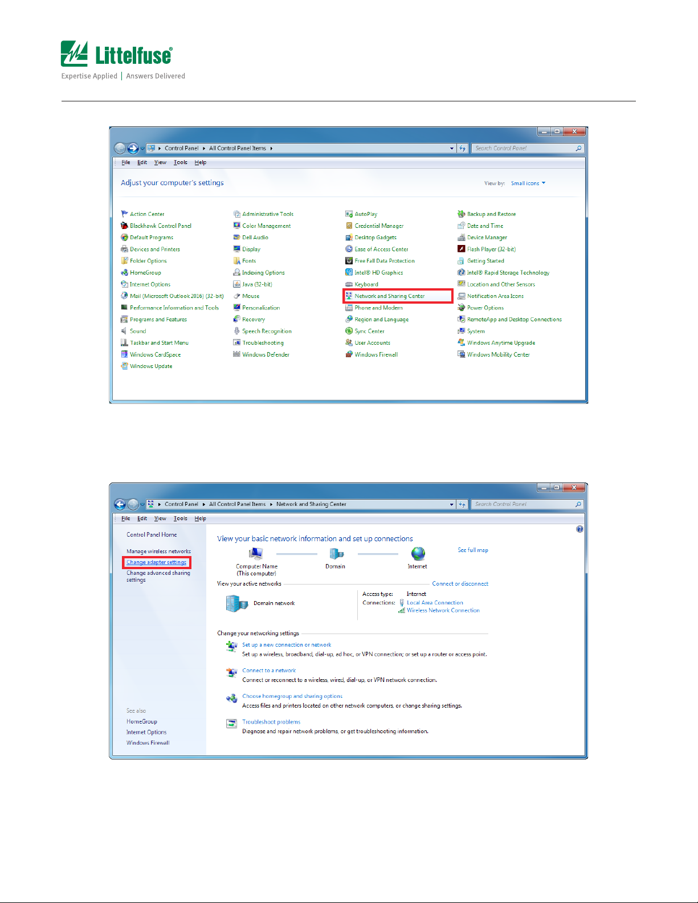Image resolution: width=698 pixels, height=903 pixels.
Task: Click the help question mark icon
Action: (579, 529)
